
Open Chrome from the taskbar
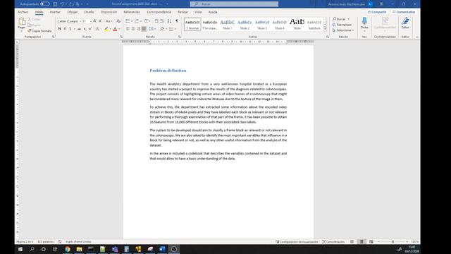coord(68,249)
